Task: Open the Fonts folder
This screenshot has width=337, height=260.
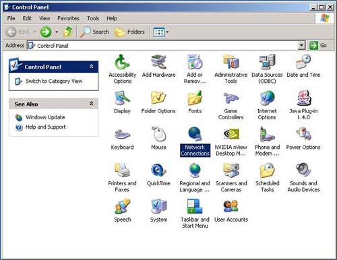Action: tap(195, 102)
